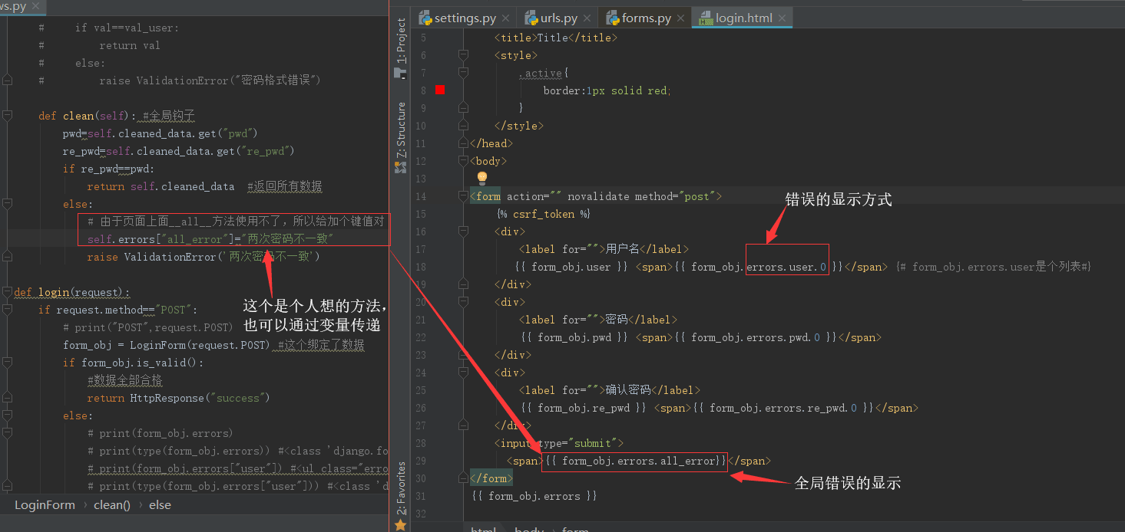Image resolution: width=1125 pixels, height=532 pixels.
Task: Close the views.py tab in left editor
Action: (x=37, y=7)
